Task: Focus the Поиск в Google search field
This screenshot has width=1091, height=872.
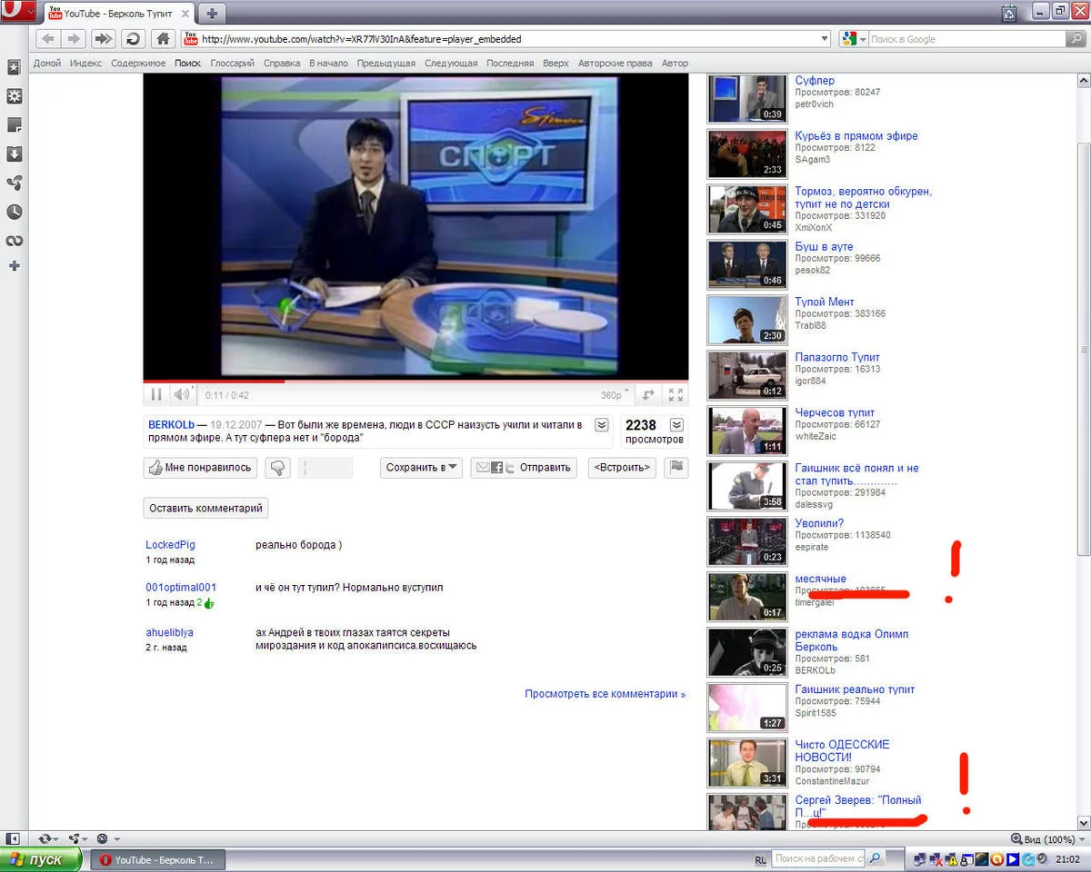Action: click(966, 39)
